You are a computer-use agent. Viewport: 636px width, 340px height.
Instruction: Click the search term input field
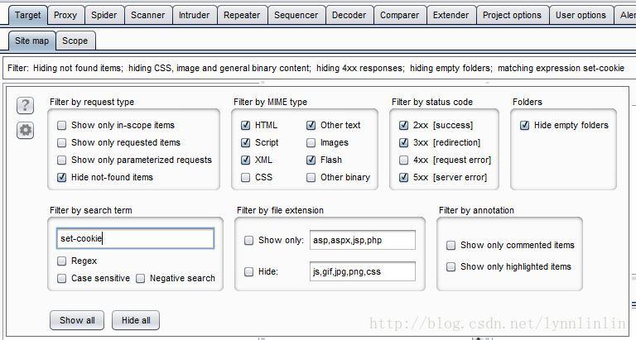click(136, 239)
